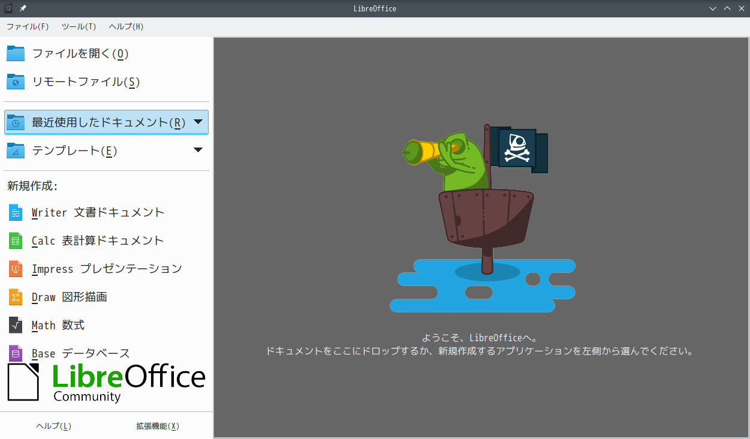Click the Recent Documents clock folder icon

16,122
